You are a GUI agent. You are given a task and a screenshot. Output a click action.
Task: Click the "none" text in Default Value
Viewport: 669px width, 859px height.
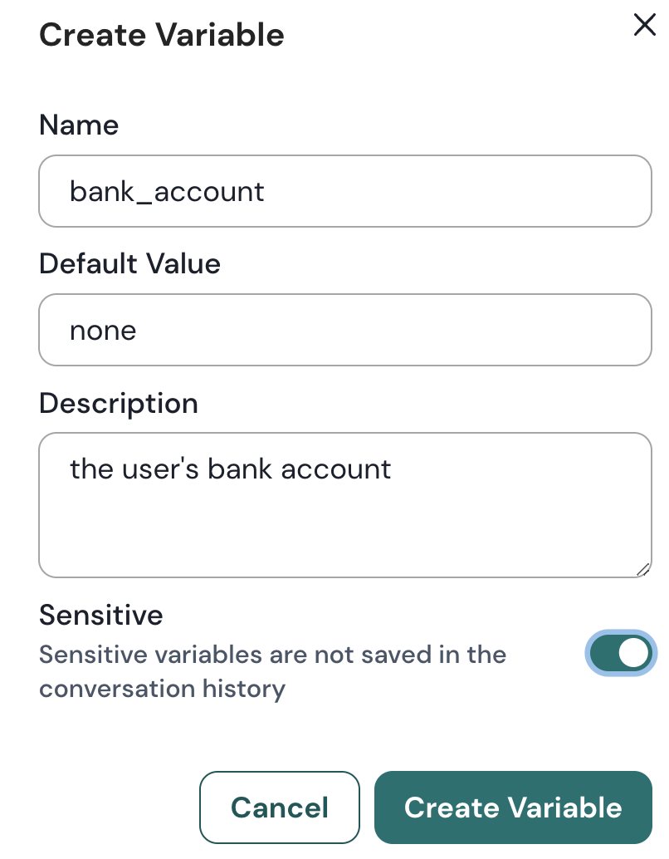[103, 331]
